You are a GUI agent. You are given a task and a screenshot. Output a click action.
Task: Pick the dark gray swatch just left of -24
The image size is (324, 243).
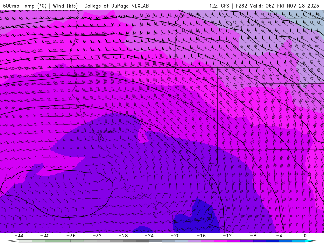[143, 241]
